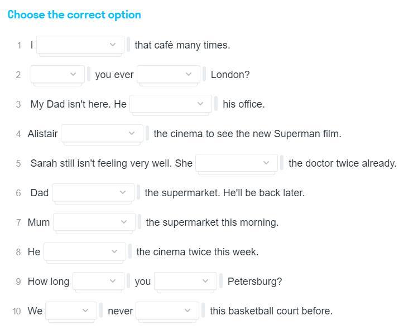
Task: Open the dropdown before 'Petersburg?'
Action: pyautogui.click(x=185, y=281)
